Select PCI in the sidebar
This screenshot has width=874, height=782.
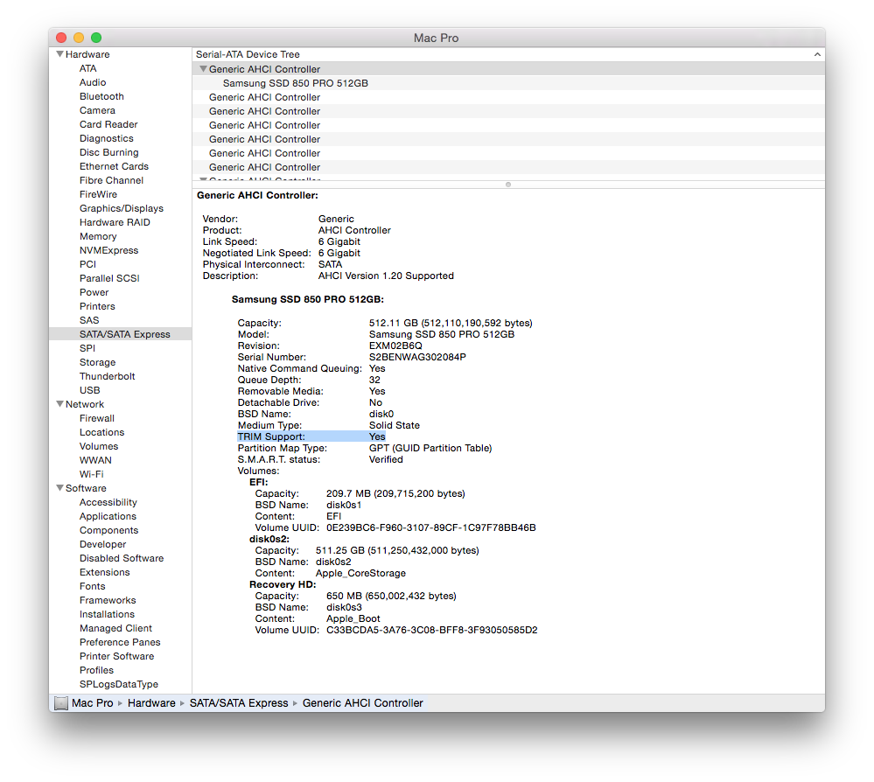pyautogui.click(x=87, y=264)
